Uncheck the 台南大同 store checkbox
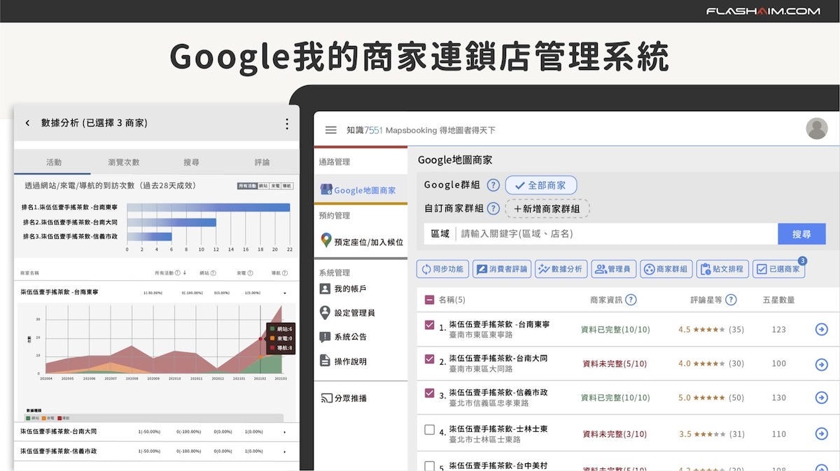 pyautogui.click(x=430, y=359)
